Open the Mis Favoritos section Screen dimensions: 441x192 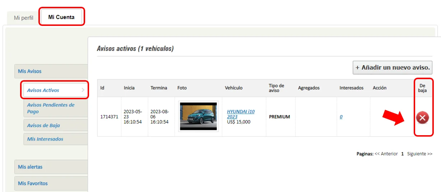click(33, 183)
